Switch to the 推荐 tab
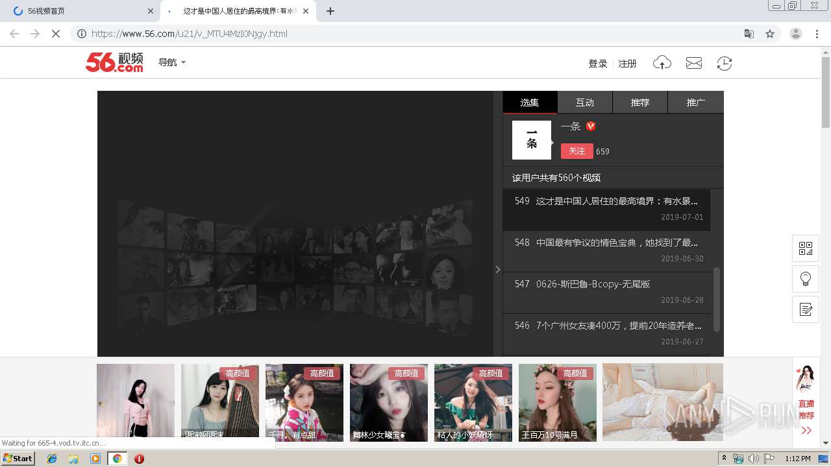The height and width of the screenshot is (467, 831). point(640,102)
